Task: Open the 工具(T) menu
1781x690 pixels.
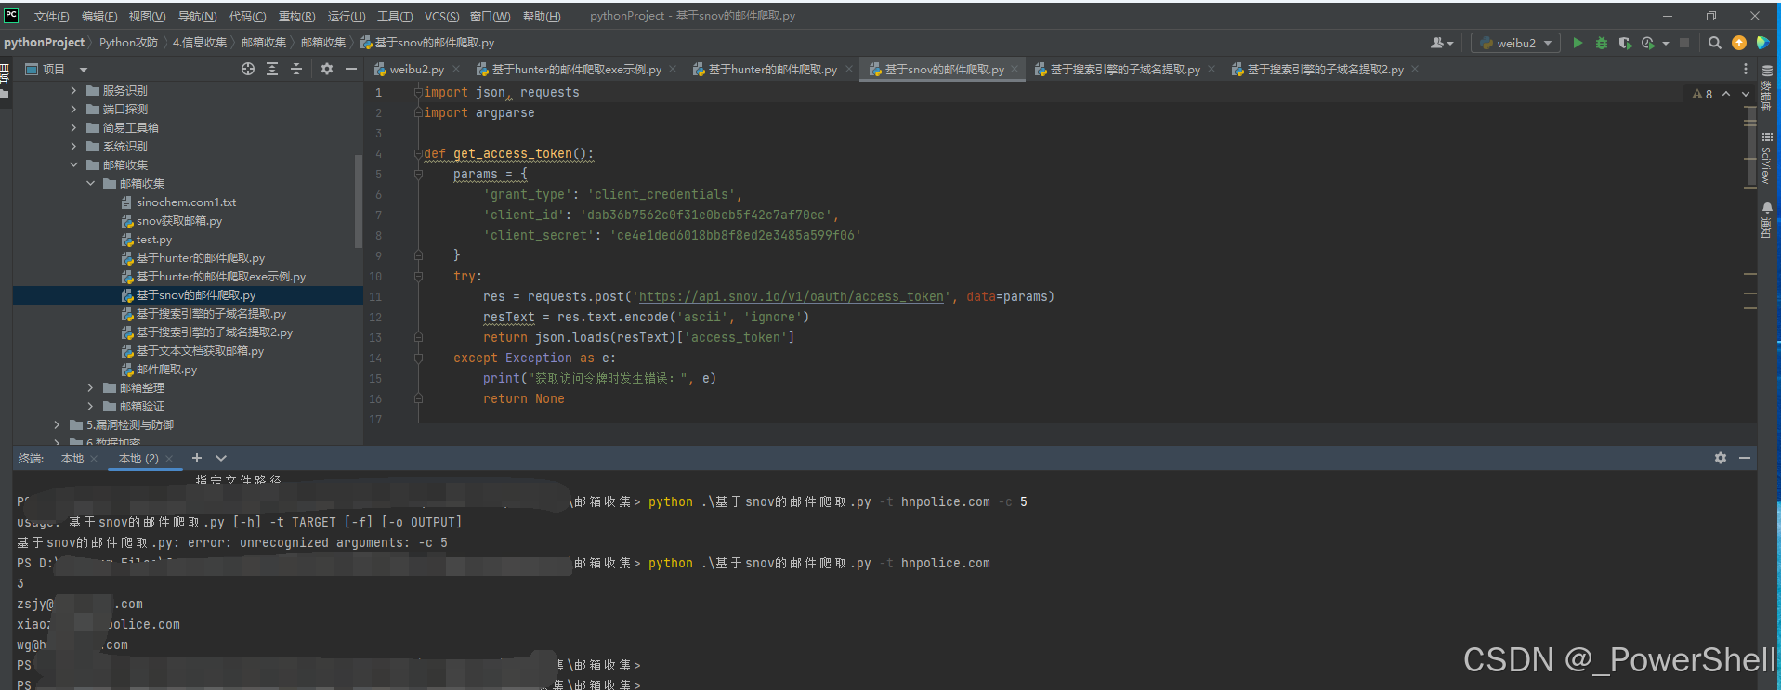Action: [395, 16]
